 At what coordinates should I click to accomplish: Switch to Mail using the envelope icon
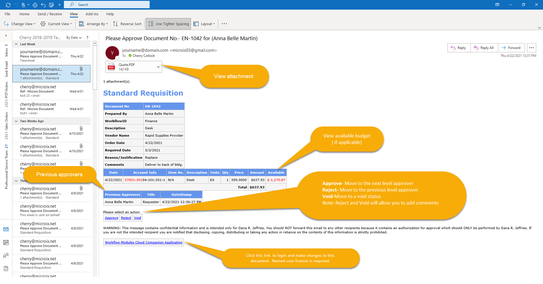[6, 230]
